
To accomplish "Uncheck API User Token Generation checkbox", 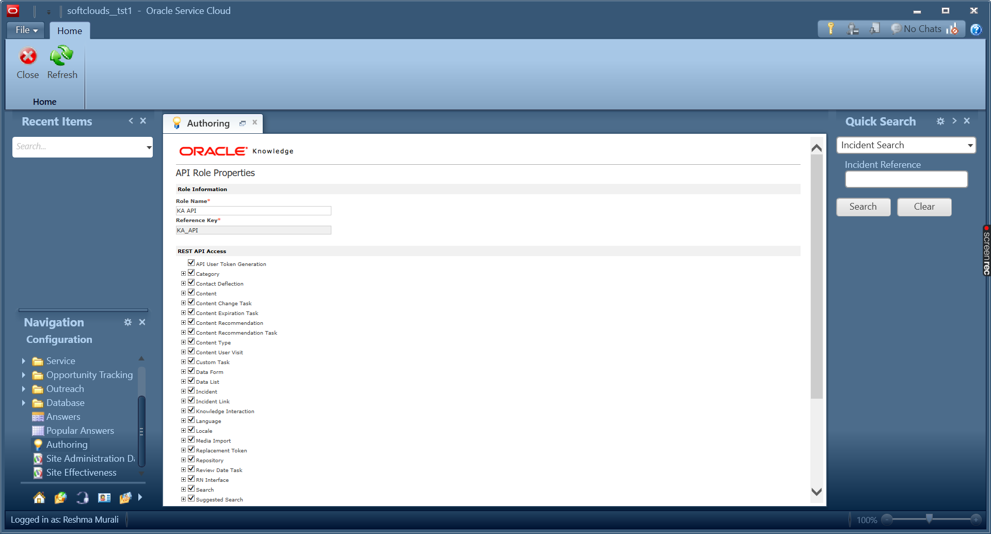I will pyautogui.click(x=191, y=263).
